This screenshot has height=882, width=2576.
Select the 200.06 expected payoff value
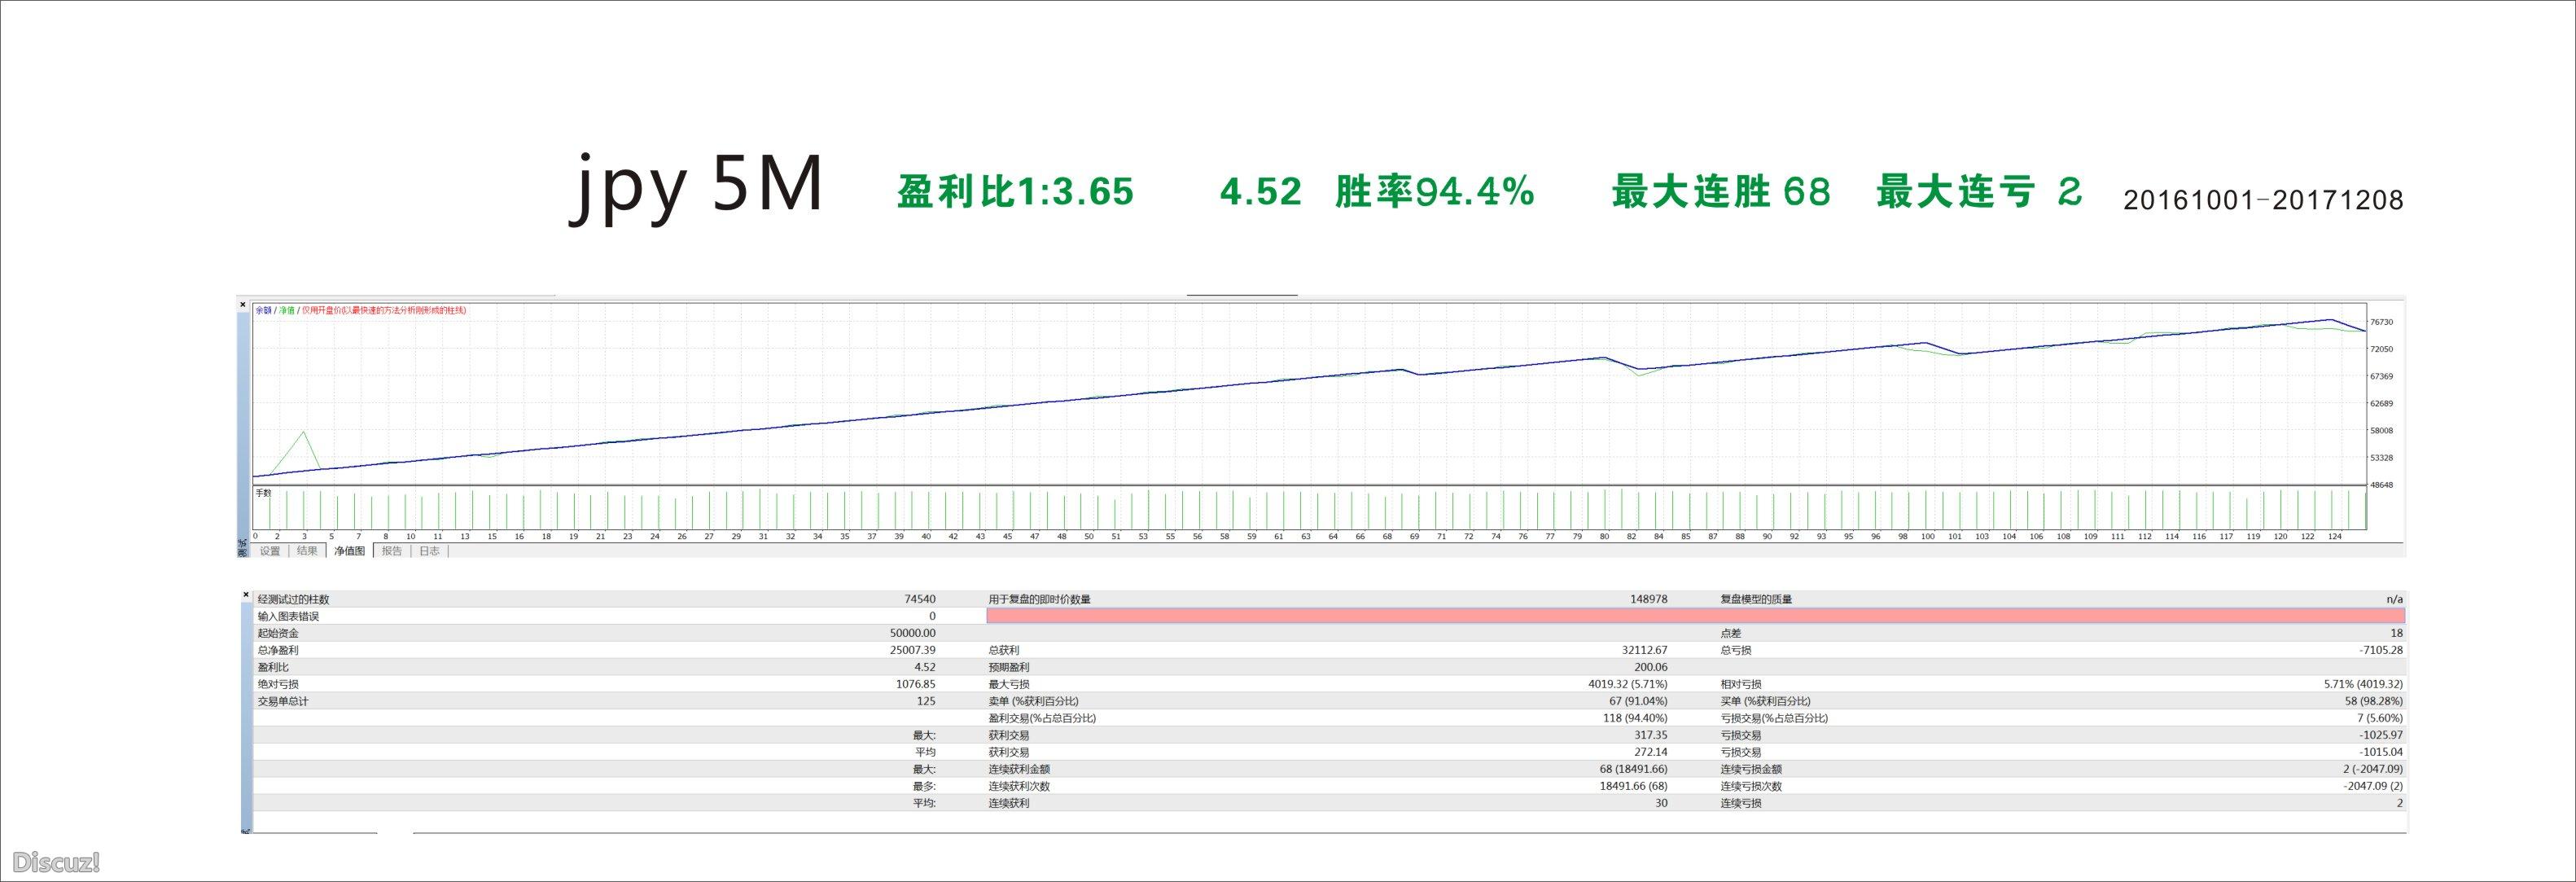click(1651, 667)
